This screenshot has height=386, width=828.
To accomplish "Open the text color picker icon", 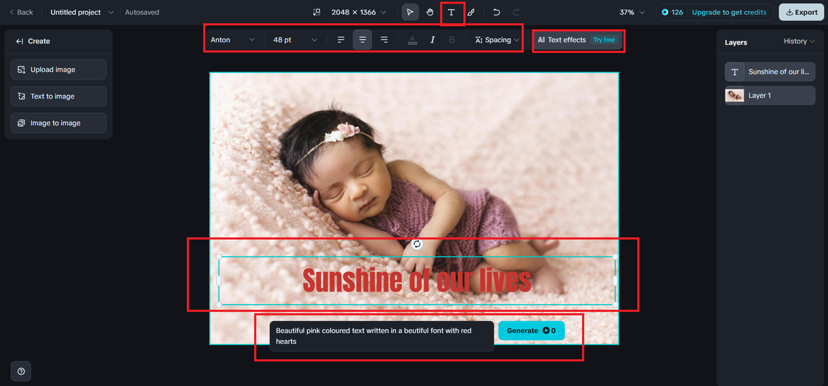I will point(413,40).
